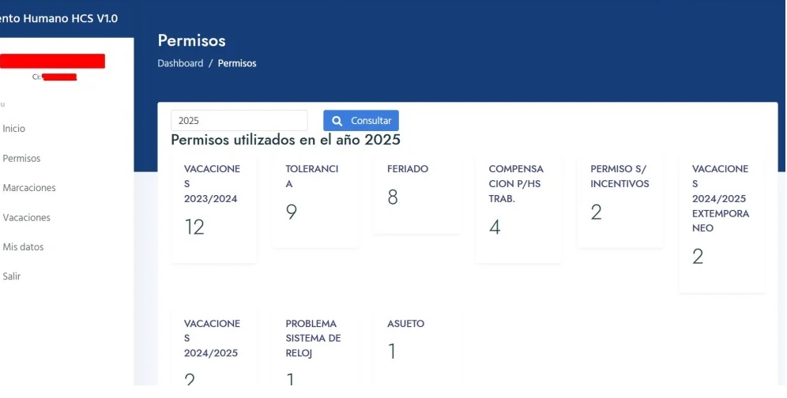Screen dimensions: 787x398
Task: Select Permisos in the left sidebar
Action: [x=21, y=159]
